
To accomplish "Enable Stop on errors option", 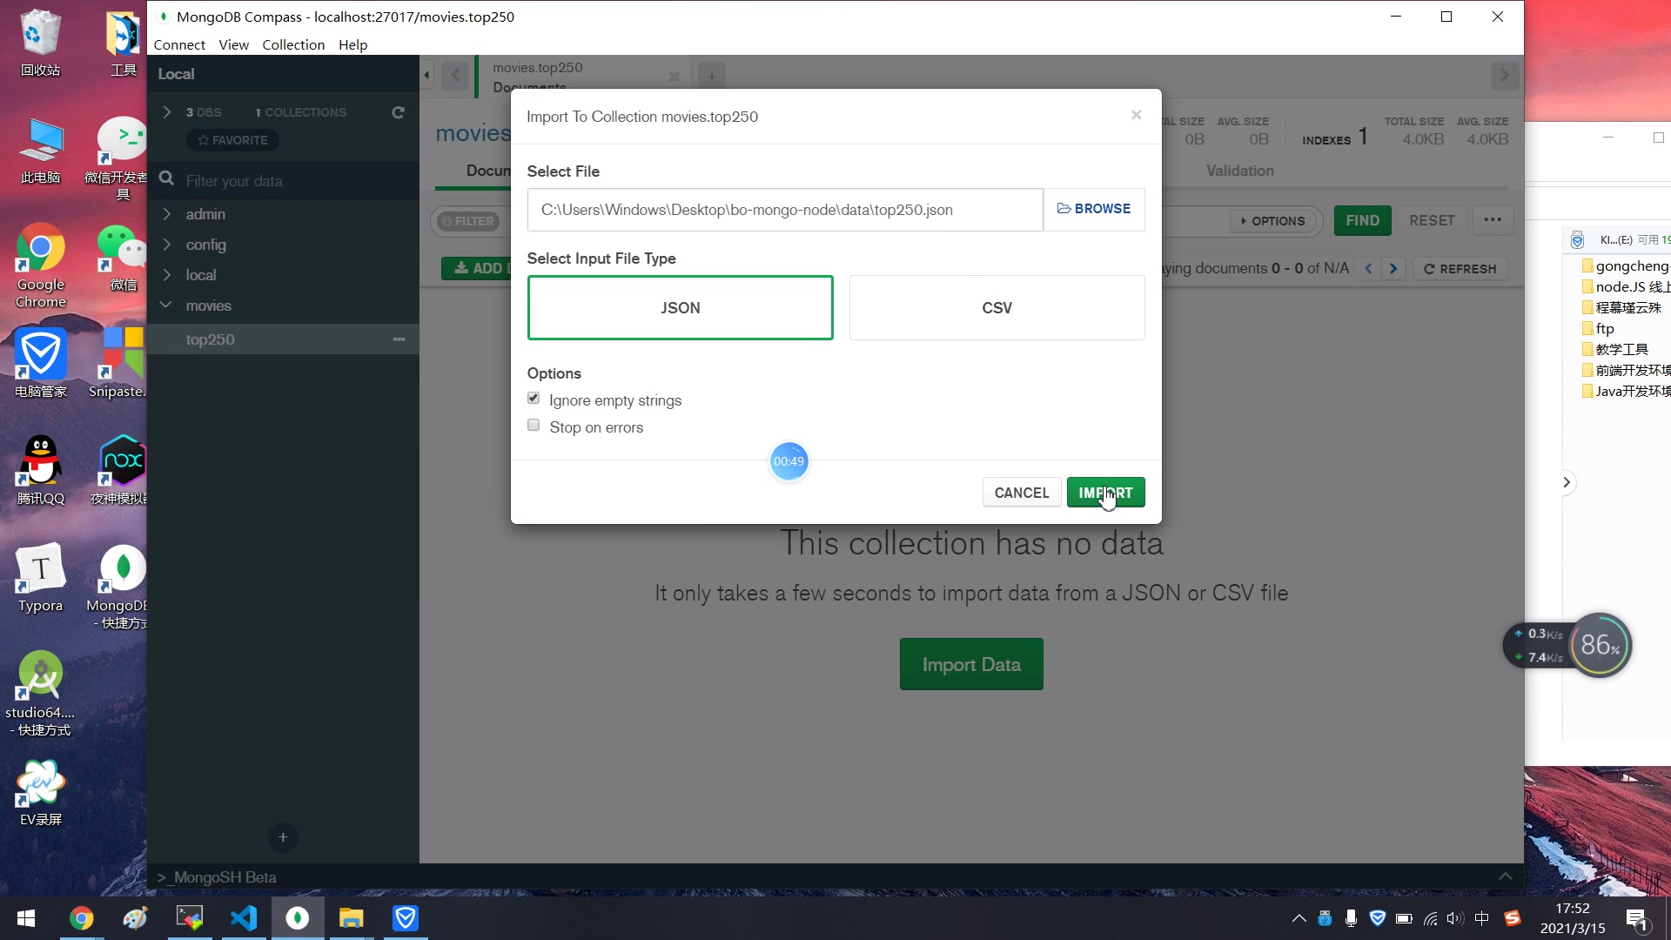I will [535, 427].
